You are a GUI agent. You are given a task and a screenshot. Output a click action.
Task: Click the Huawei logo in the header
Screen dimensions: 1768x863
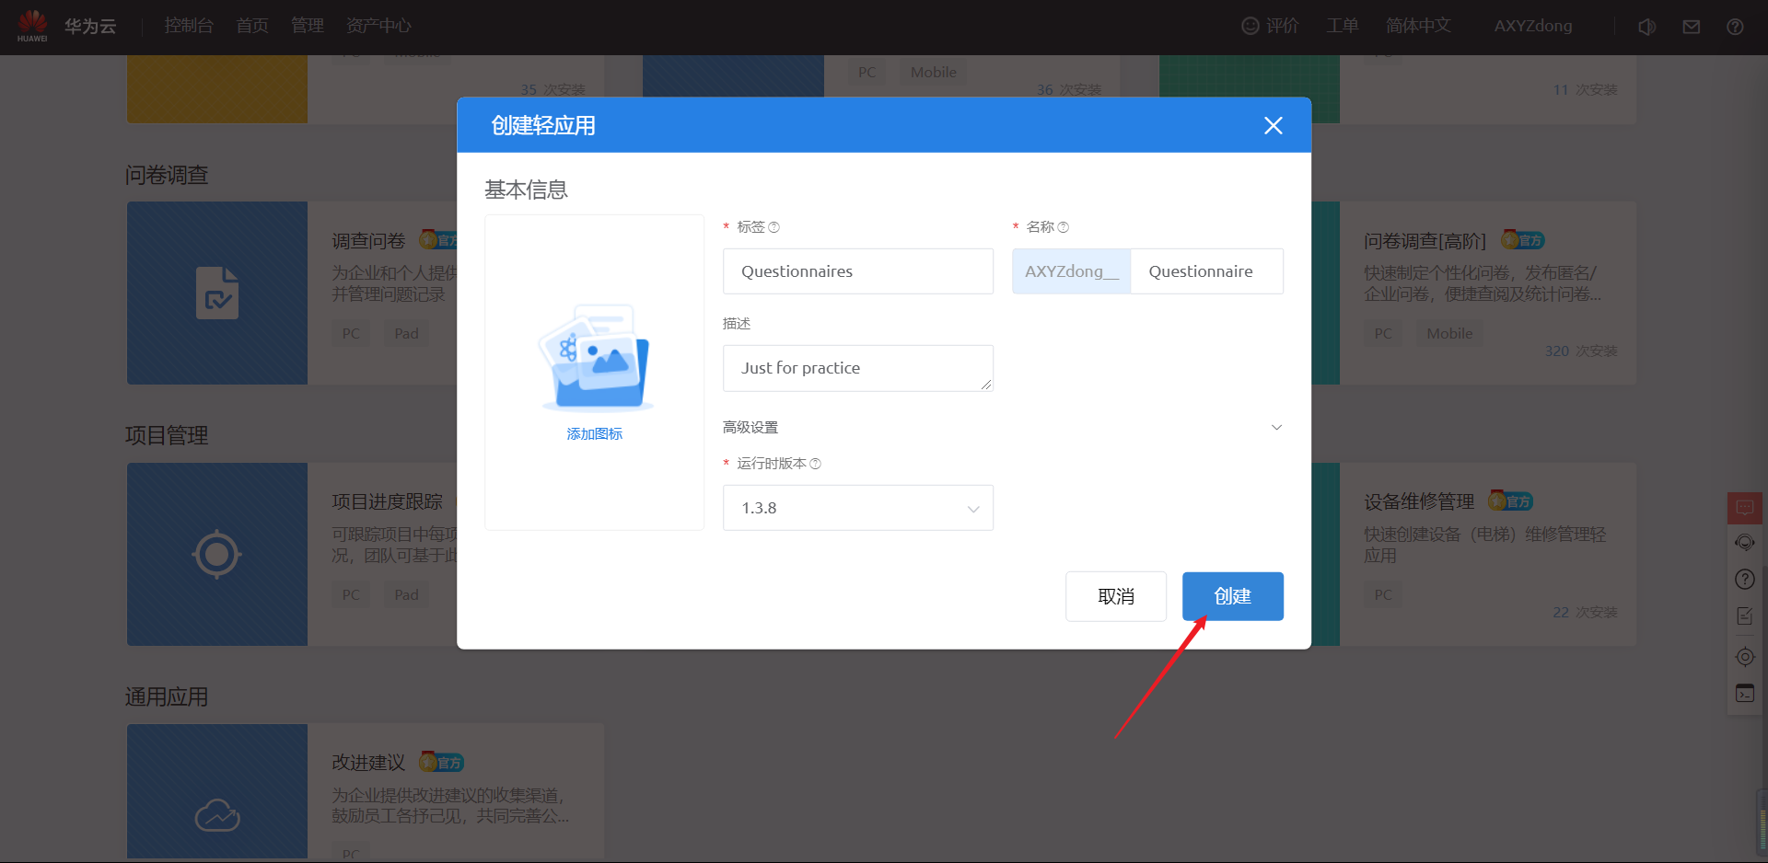pyautogui.click(x=32, y=25)
